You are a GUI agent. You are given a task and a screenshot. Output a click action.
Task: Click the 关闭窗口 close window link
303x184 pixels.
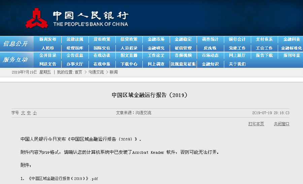tap(281, 124)
